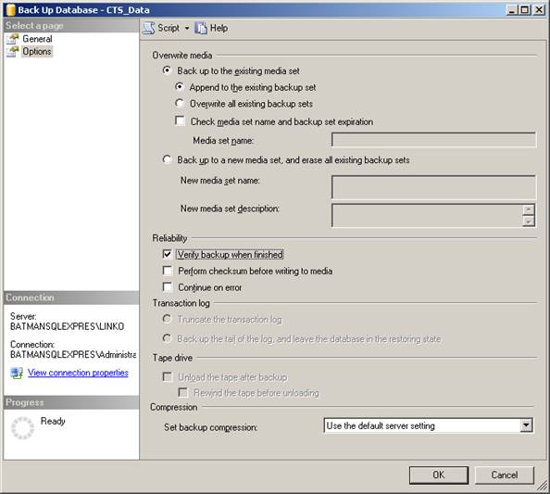
Task: Select the General page icon
Action: pyautogui.click(x=13, y=39)
